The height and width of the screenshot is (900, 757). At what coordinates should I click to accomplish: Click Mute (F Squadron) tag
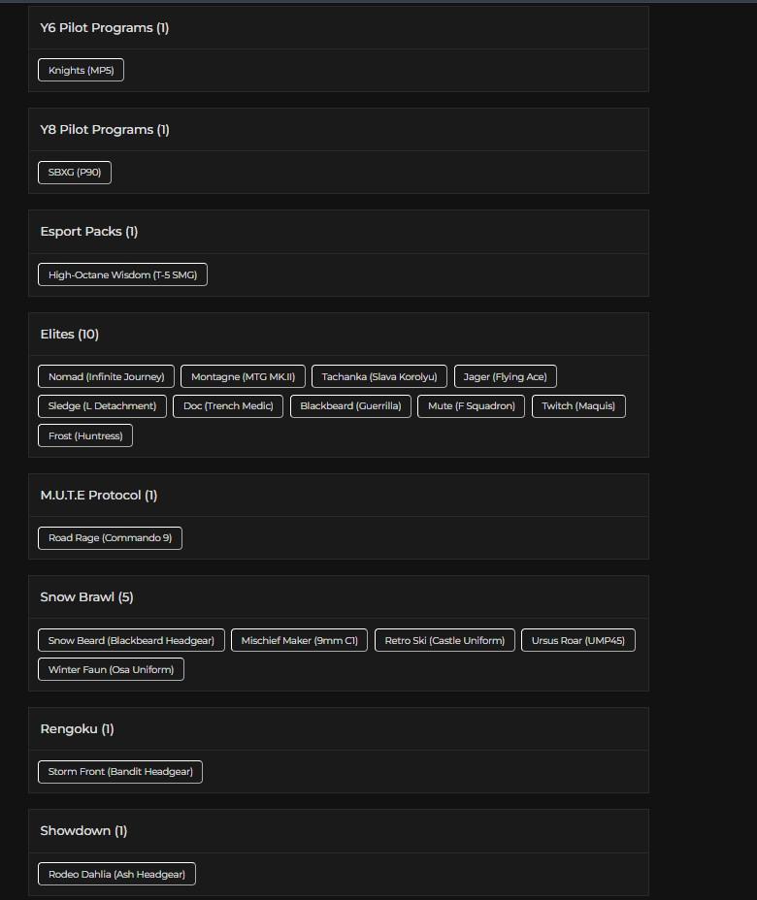(472, 406)
